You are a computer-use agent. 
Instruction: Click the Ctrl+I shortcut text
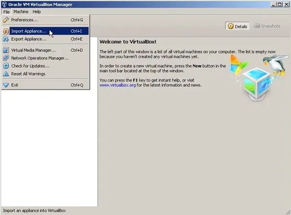point(76,31)
